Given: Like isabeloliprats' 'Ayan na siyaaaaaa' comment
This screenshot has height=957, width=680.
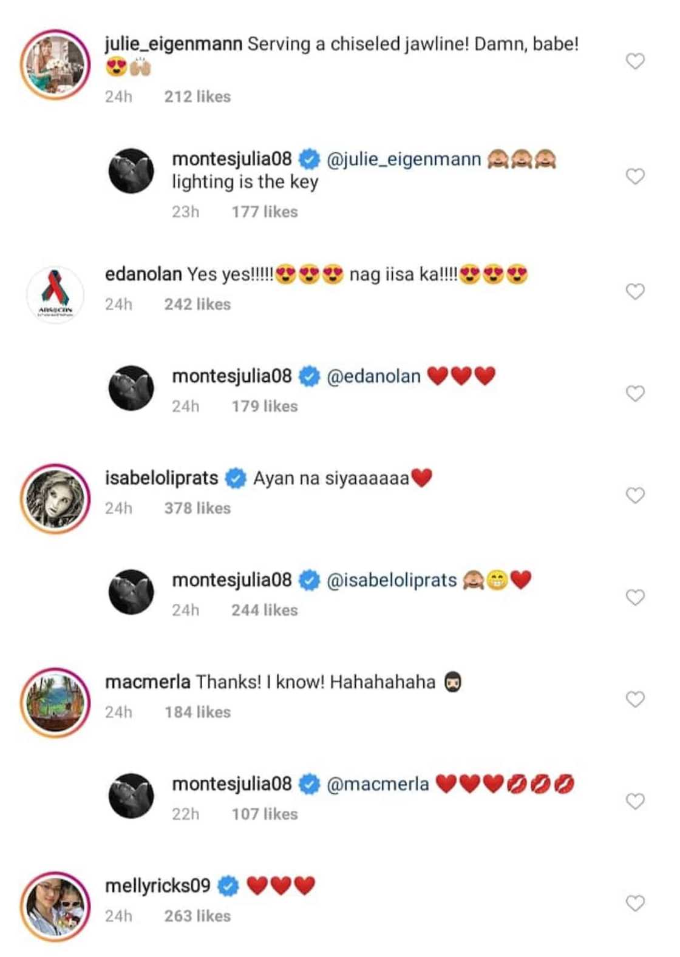Looking at the screenshot, I should tap(636, 495).
